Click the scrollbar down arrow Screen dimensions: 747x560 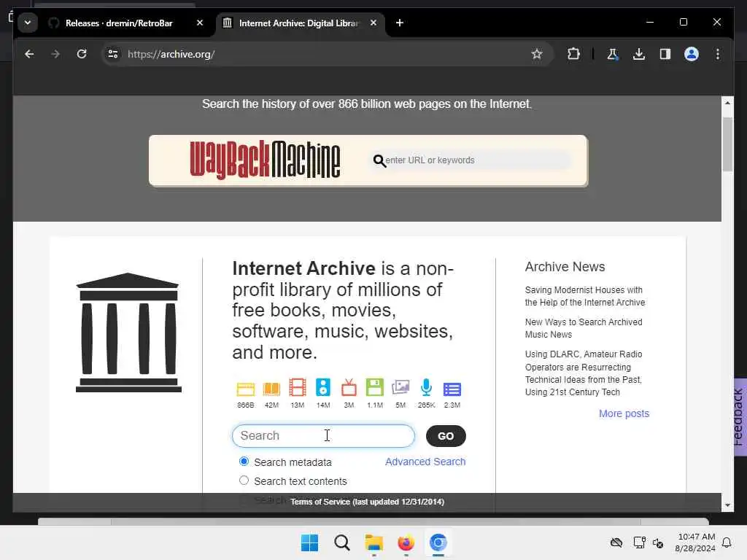pyautogui.click(x=727, y=505)
